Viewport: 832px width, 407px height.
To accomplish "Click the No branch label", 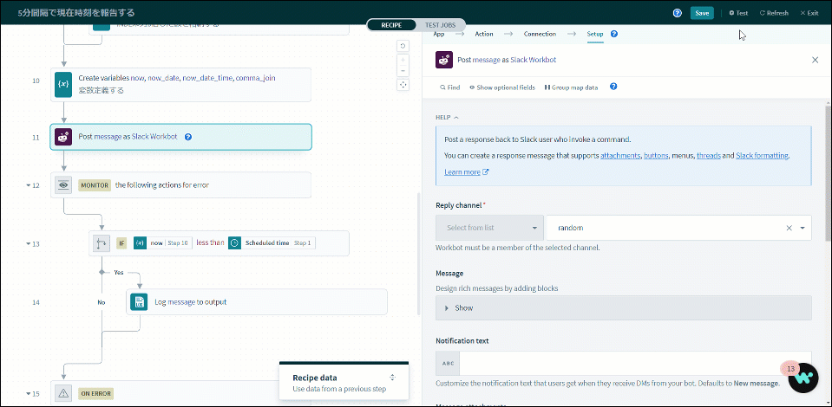I will tap(102, 302).
